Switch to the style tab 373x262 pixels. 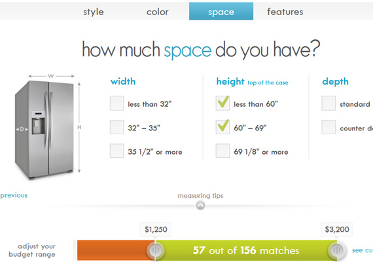click(93, 12)
